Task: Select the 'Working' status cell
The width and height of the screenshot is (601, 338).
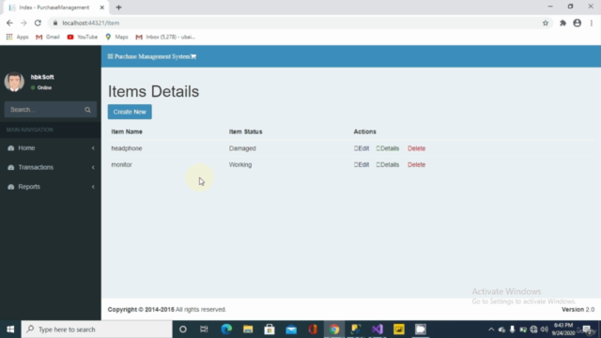Action: pos(240,165)
